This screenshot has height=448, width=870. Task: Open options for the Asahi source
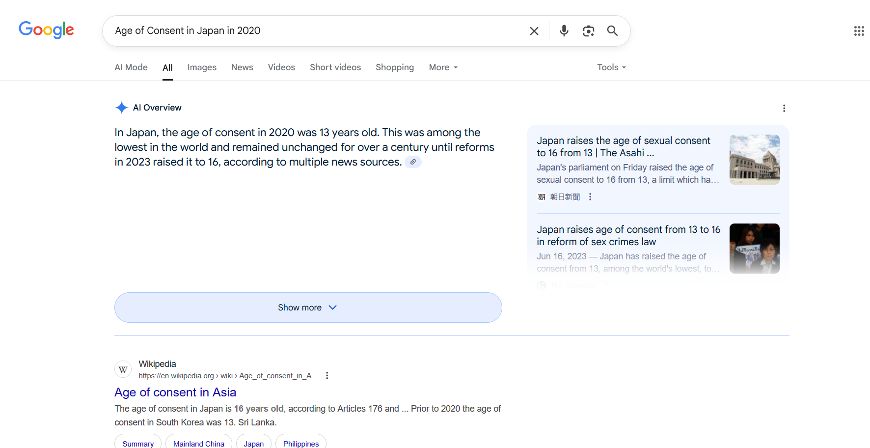590,196
